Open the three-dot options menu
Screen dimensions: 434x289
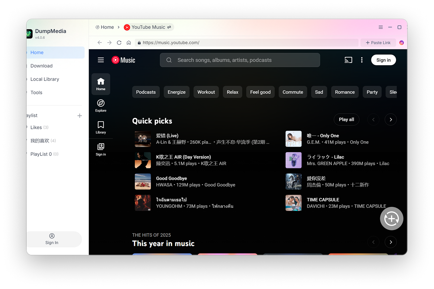click(362, 60)
